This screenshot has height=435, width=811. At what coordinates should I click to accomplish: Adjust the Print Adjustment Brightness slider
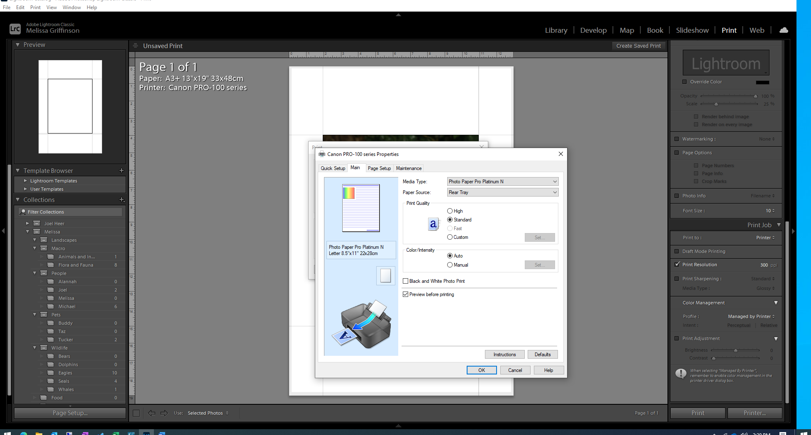(x=736, y=350)
